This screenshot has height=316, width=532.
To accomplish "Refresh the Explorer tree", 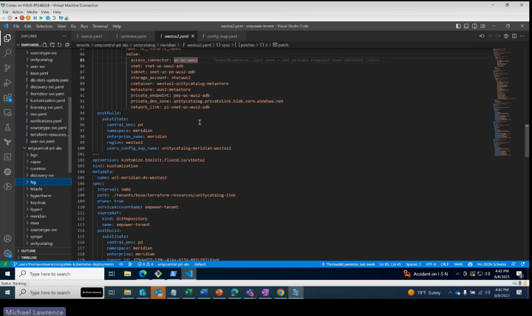I will click(x=60, y=45).
